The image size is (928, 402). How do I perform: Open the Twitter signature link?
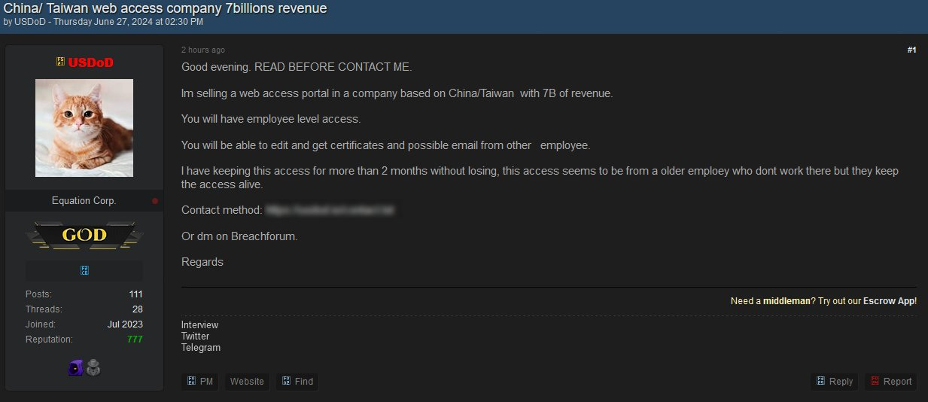[196, 337]
